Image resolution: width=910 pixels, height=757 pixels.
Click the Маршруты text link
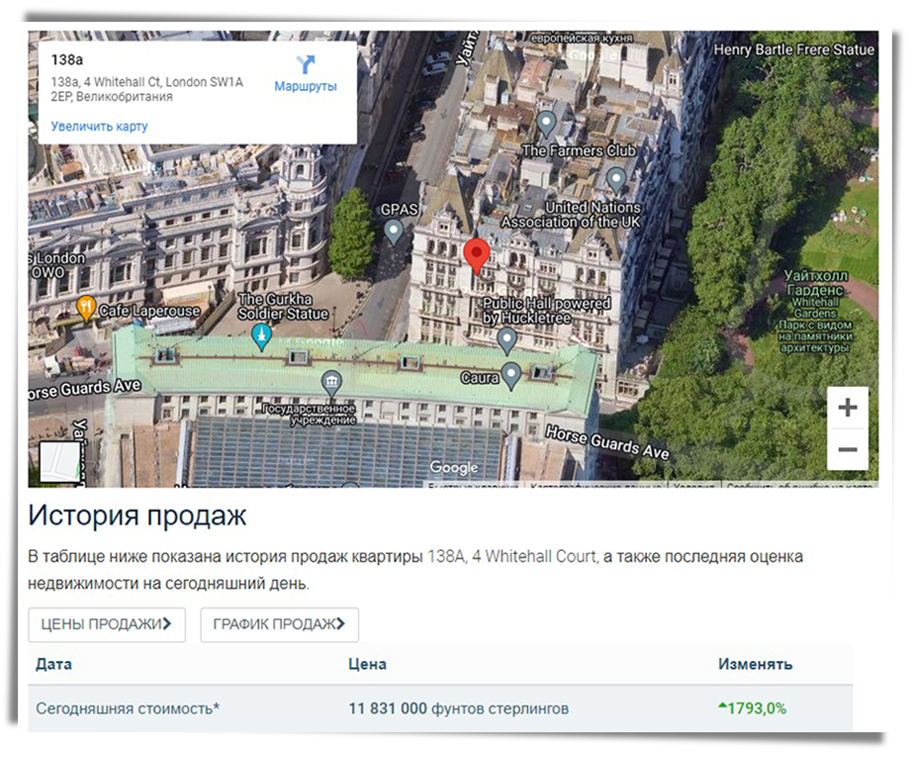[x=306, y=87]
